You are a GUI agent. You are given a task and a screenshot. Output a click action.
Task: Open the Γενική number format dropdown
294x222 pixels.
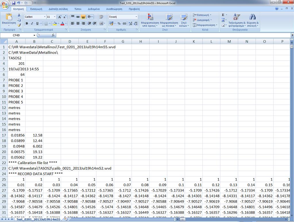click(136, 17)
